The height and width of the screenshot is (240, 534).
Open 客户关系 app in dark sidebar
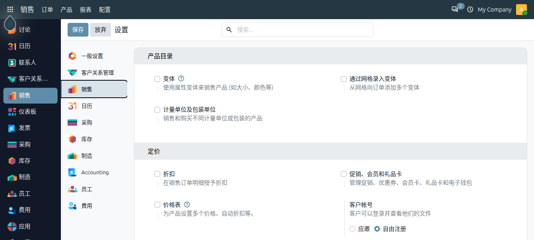pos(30,79)
